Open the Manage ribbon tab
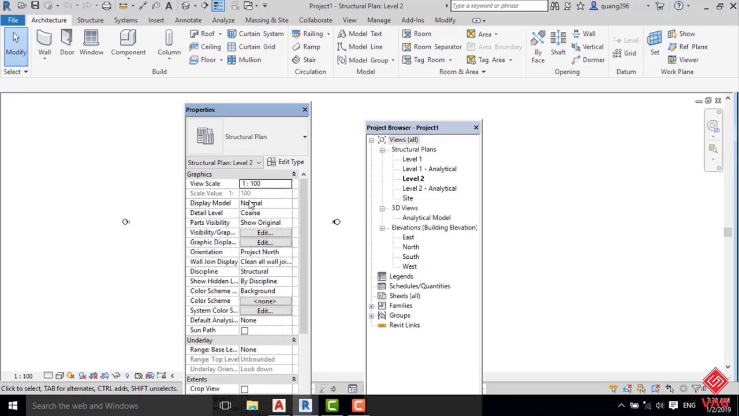The image size is (739, 416). [379, 20]
